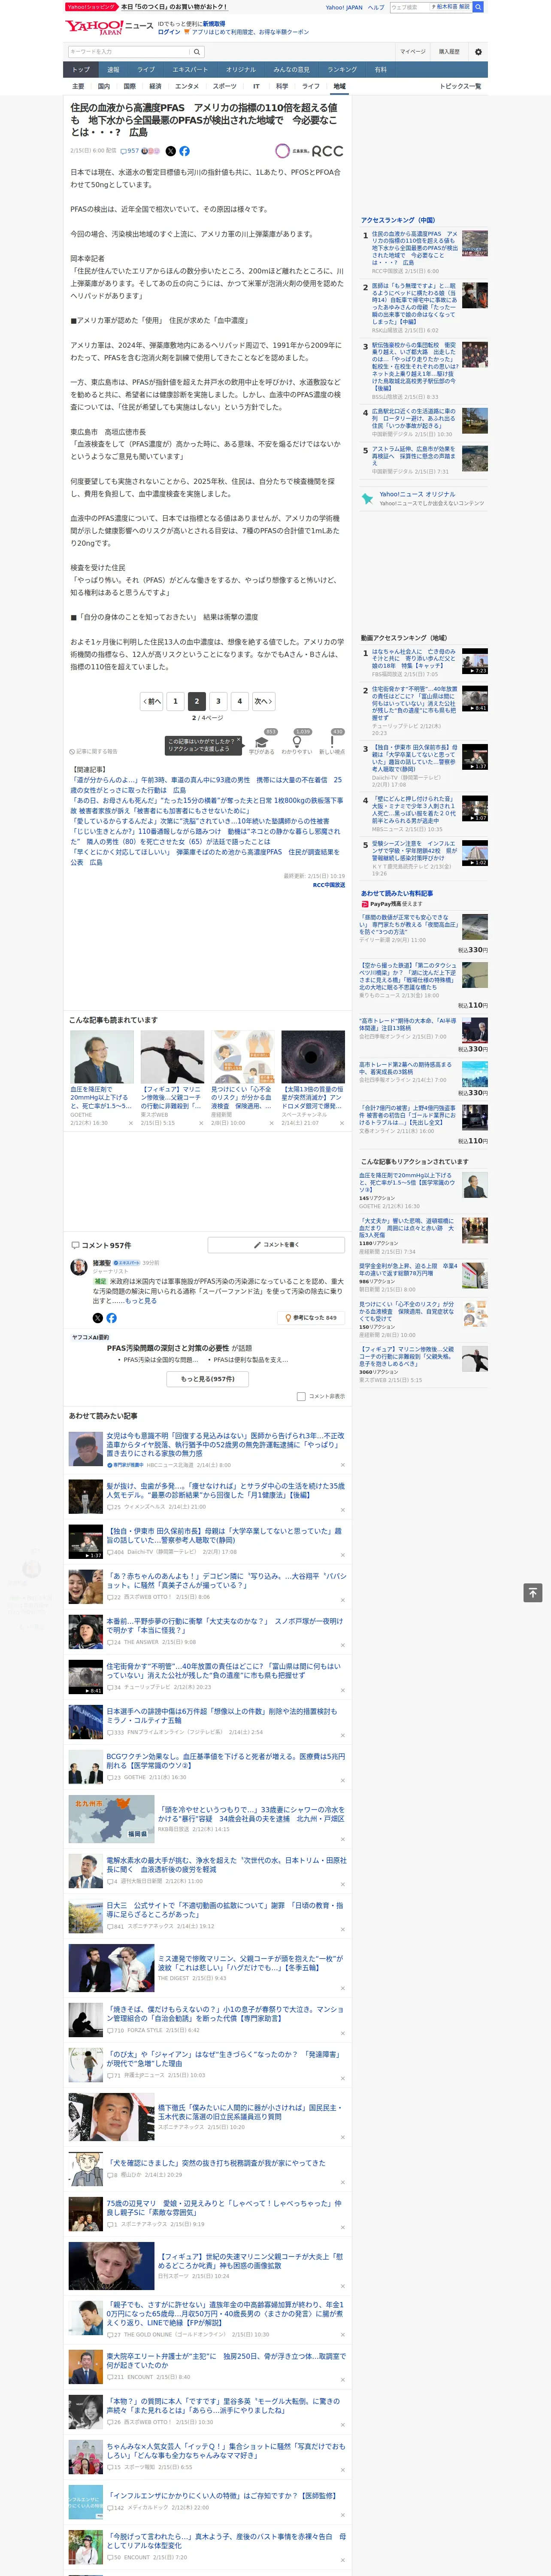551x2576 pixels.
Task: Click the scroll-to-top arrow button
Action: coord(533,1593)
